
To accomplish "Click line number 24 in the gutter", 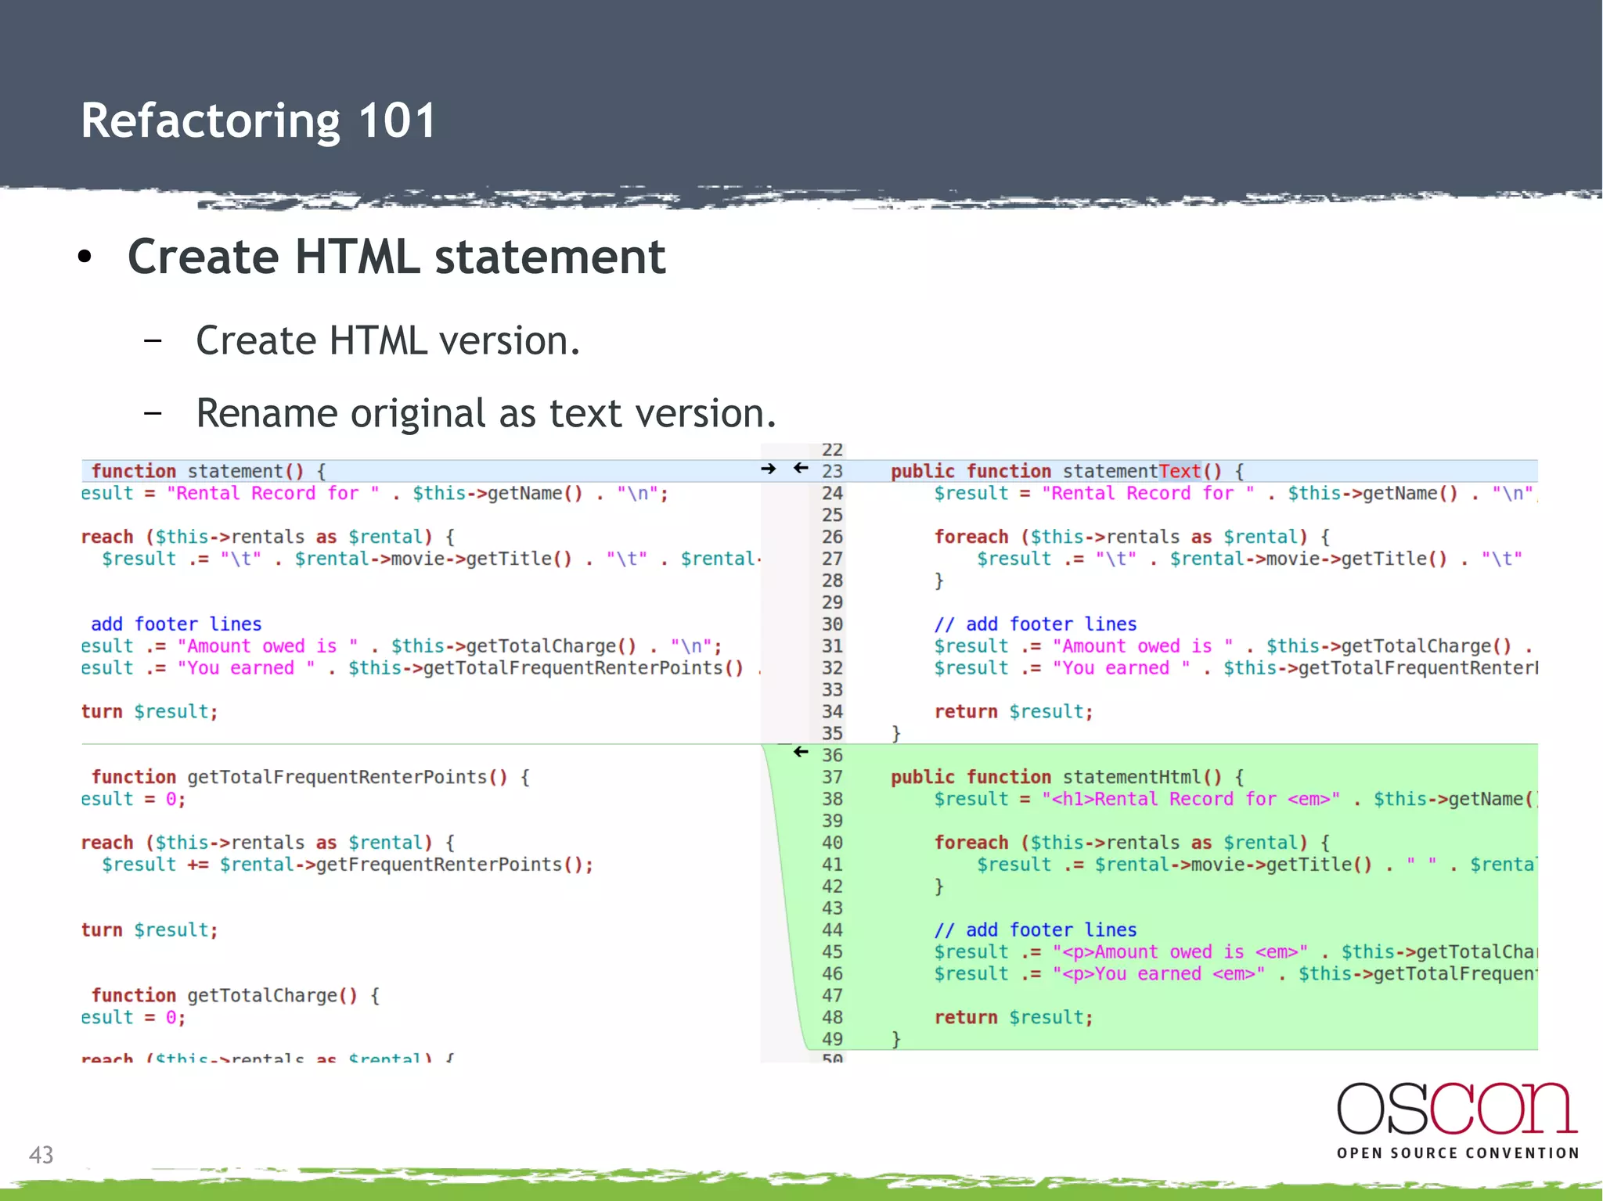I will (832, 493).
